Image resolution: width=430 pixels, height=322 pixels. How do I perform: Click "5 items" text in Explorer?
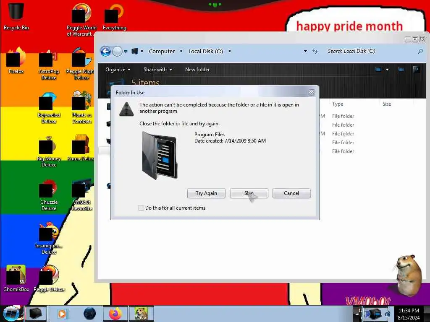(145, 83)
